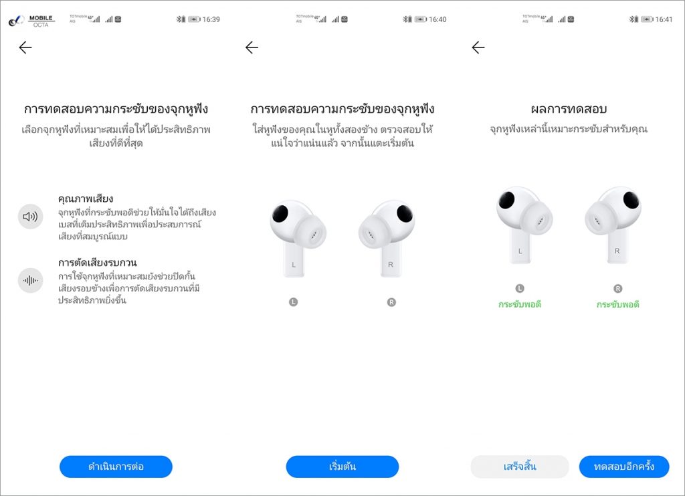The width and height of the screenshot is (685, 496).
Task: Tap the L badge below left earbud, middle screen
Action: coord(293,301)
